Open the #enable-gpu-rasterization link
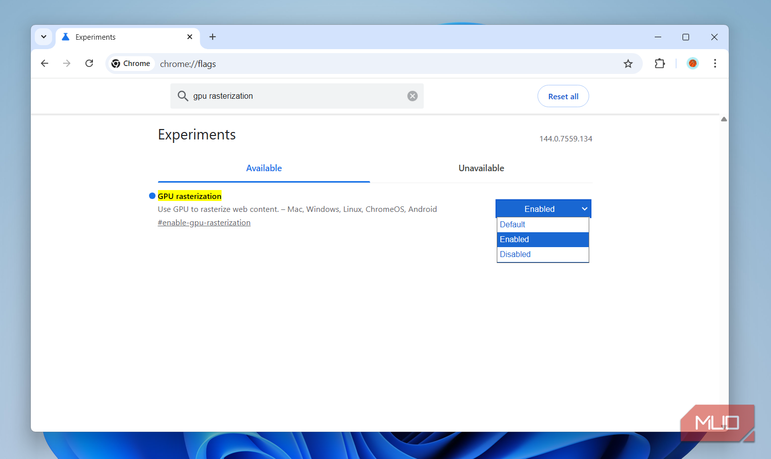This screenshot has width=771, height=459. coord(204,222)
